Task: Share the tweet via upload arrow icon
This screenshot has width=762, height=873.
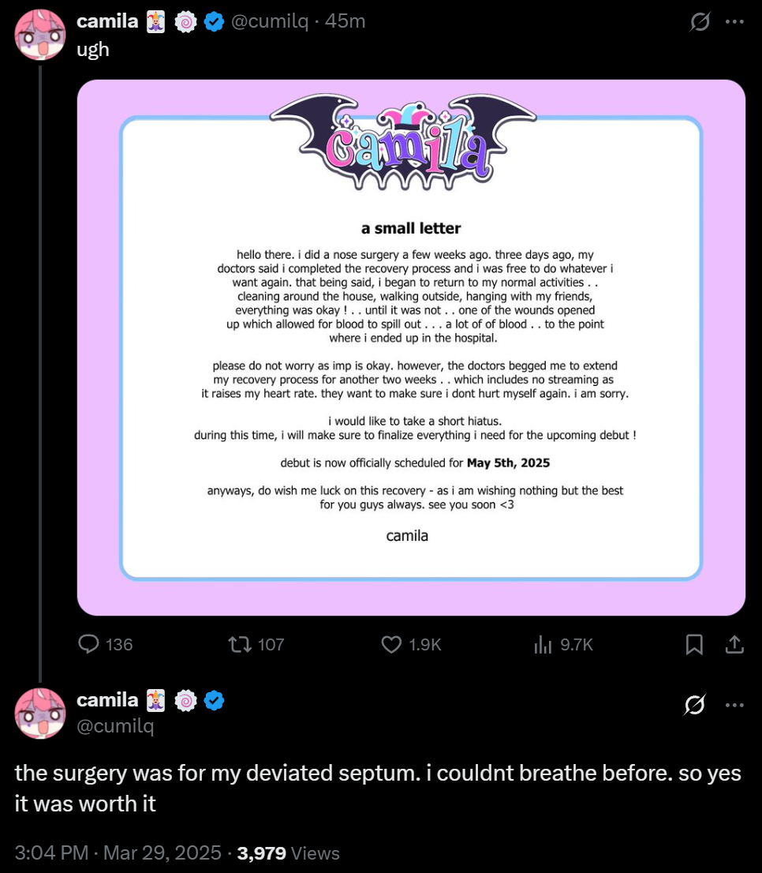Action: pos(734,644)
